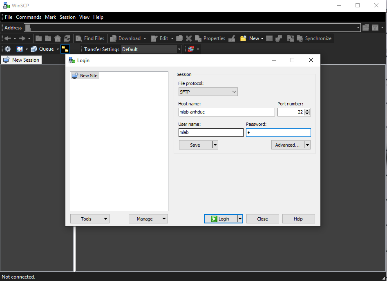Open the terminal console icon
Viewport: 387px width, 281px height.
(269, 38)
